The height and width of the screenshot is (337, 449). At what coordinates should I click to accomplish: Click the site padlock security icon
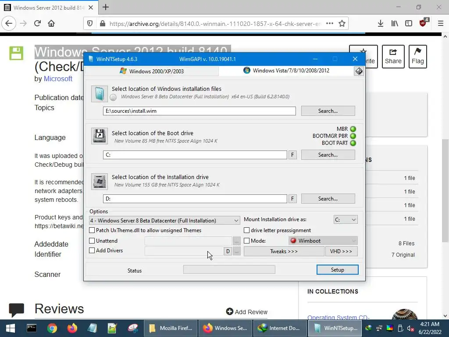coord(103,24)
